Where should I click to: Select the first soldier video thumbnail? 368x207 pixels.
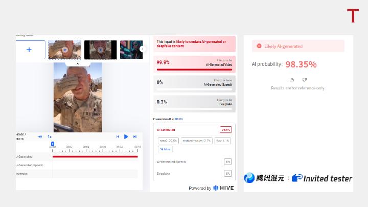click(64, 50)
